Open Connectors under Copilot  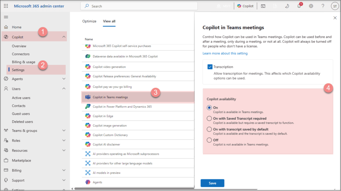21,54
